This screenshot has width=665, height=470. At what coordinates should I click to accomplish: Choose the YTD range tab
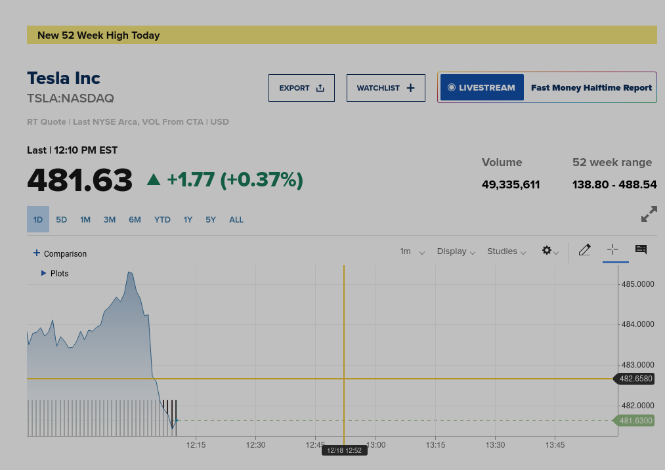[x=162, y=219]
